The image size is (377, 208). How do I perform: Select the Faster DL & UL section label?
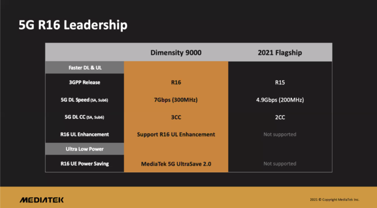click(85, 68)
